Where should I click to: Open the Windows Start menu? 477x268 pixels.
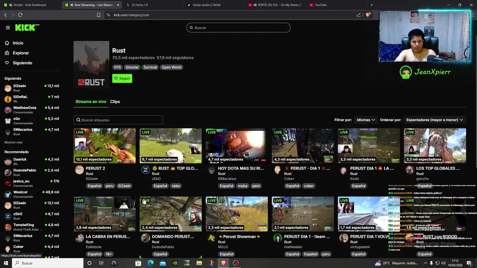click(x=6, y=263)
